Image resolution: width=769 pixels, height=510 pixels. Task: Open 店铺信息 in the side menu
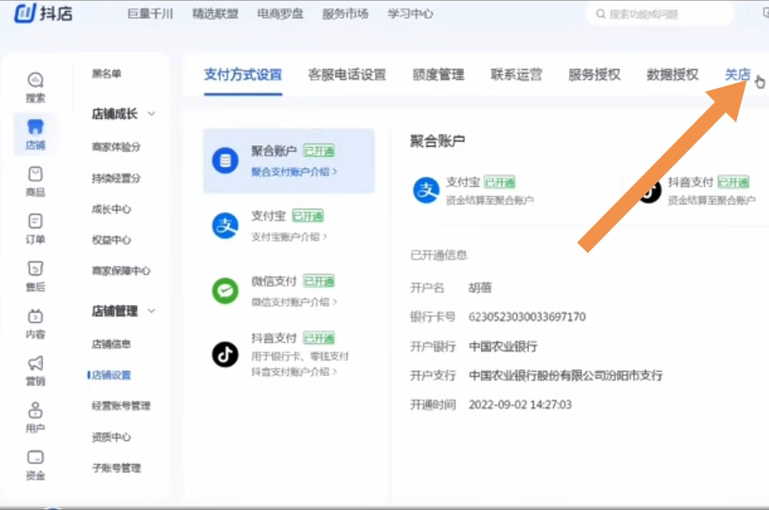click(x=112, y=344)
